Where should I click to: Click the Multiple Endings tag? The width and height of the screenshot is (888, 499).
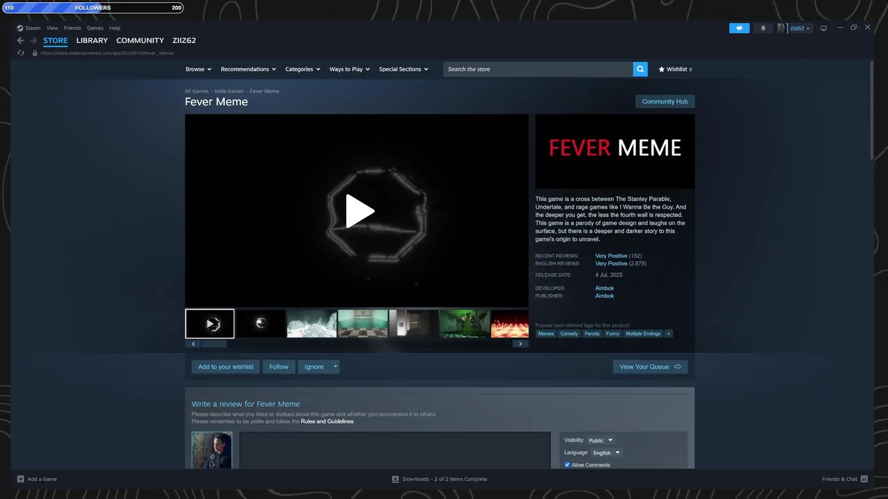pyautogui.click(x=643, y=333)
